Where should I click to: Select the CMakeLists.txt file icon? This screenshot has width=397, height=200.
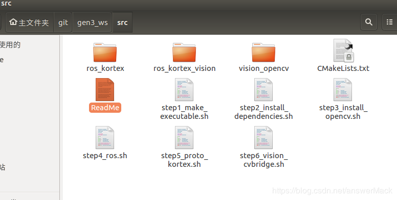click(344, 51)
